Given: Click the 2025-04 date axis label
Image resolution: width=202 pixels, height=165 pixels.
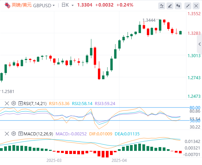Looking at the screenshot, I should click(119, 161).
